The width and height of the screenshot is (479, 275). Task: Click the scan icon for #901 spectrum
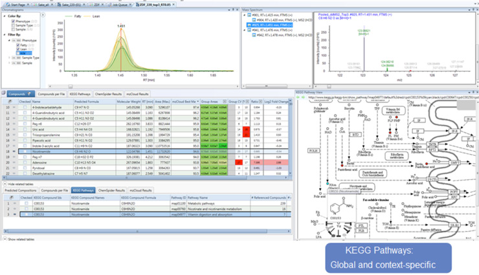tap(249, 15)
